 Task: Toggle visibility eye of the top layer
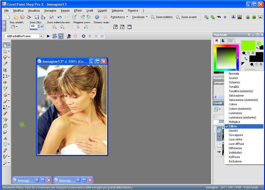click(x=219, y=137)
